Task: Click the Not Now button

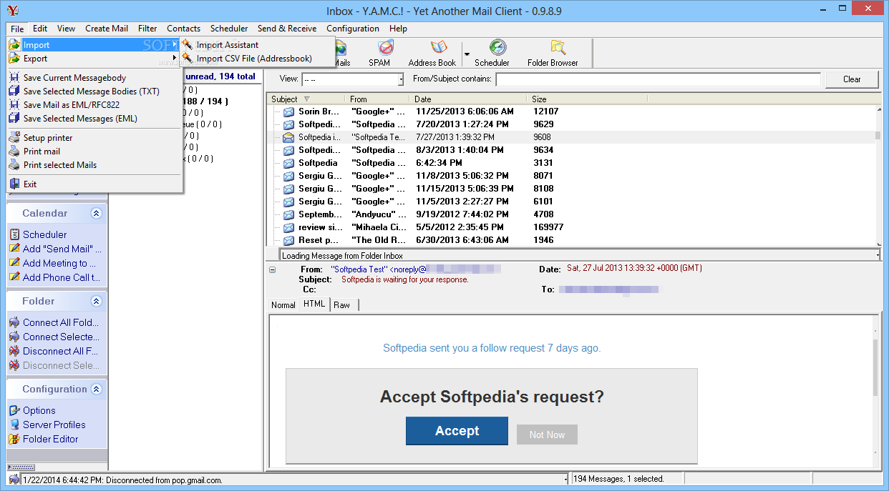Action: (x=547, y=435)
